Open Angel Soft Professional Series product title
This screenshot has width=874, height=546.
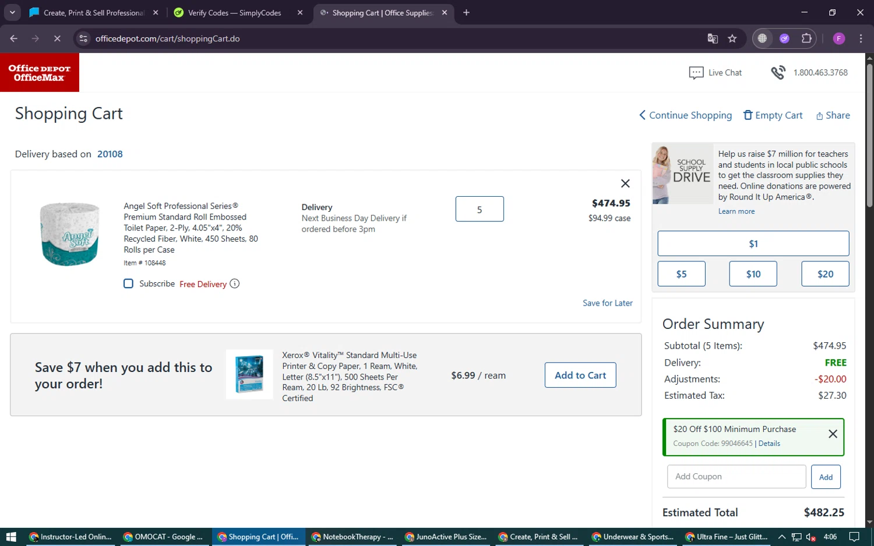pyautogui.click(x=191, y=228)
